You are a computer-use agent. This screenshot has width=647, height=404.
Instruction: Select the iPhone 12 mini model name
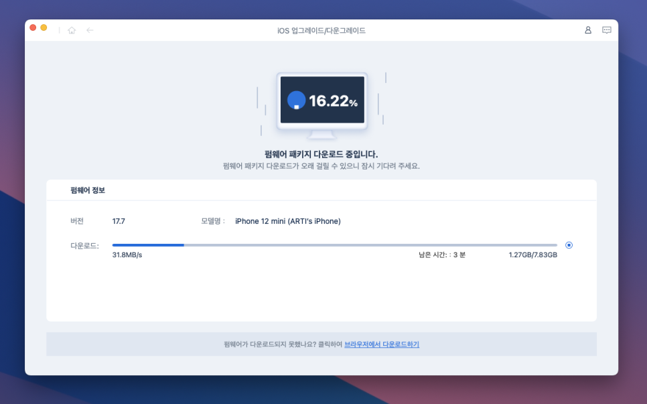tap(288, 221)
